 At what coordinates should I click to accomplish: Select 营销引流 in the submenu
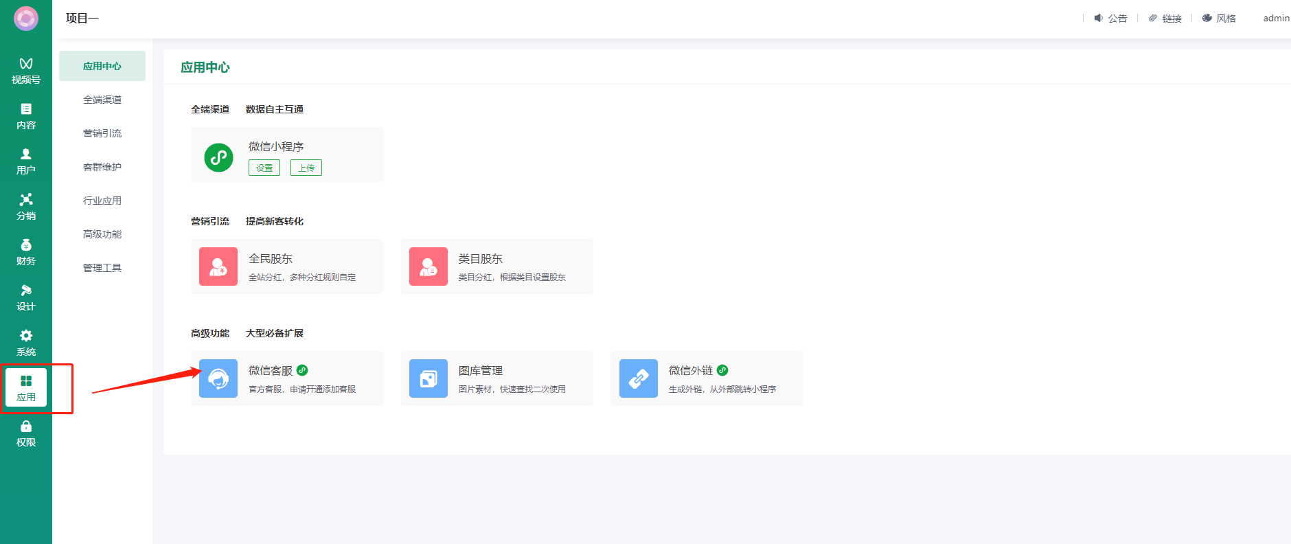click(102, 133)
